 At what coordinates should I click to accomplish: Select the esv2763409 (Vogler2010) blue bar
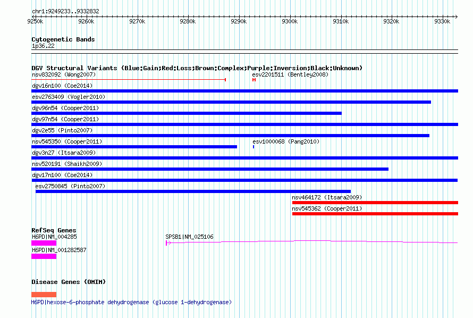(231, 102)
